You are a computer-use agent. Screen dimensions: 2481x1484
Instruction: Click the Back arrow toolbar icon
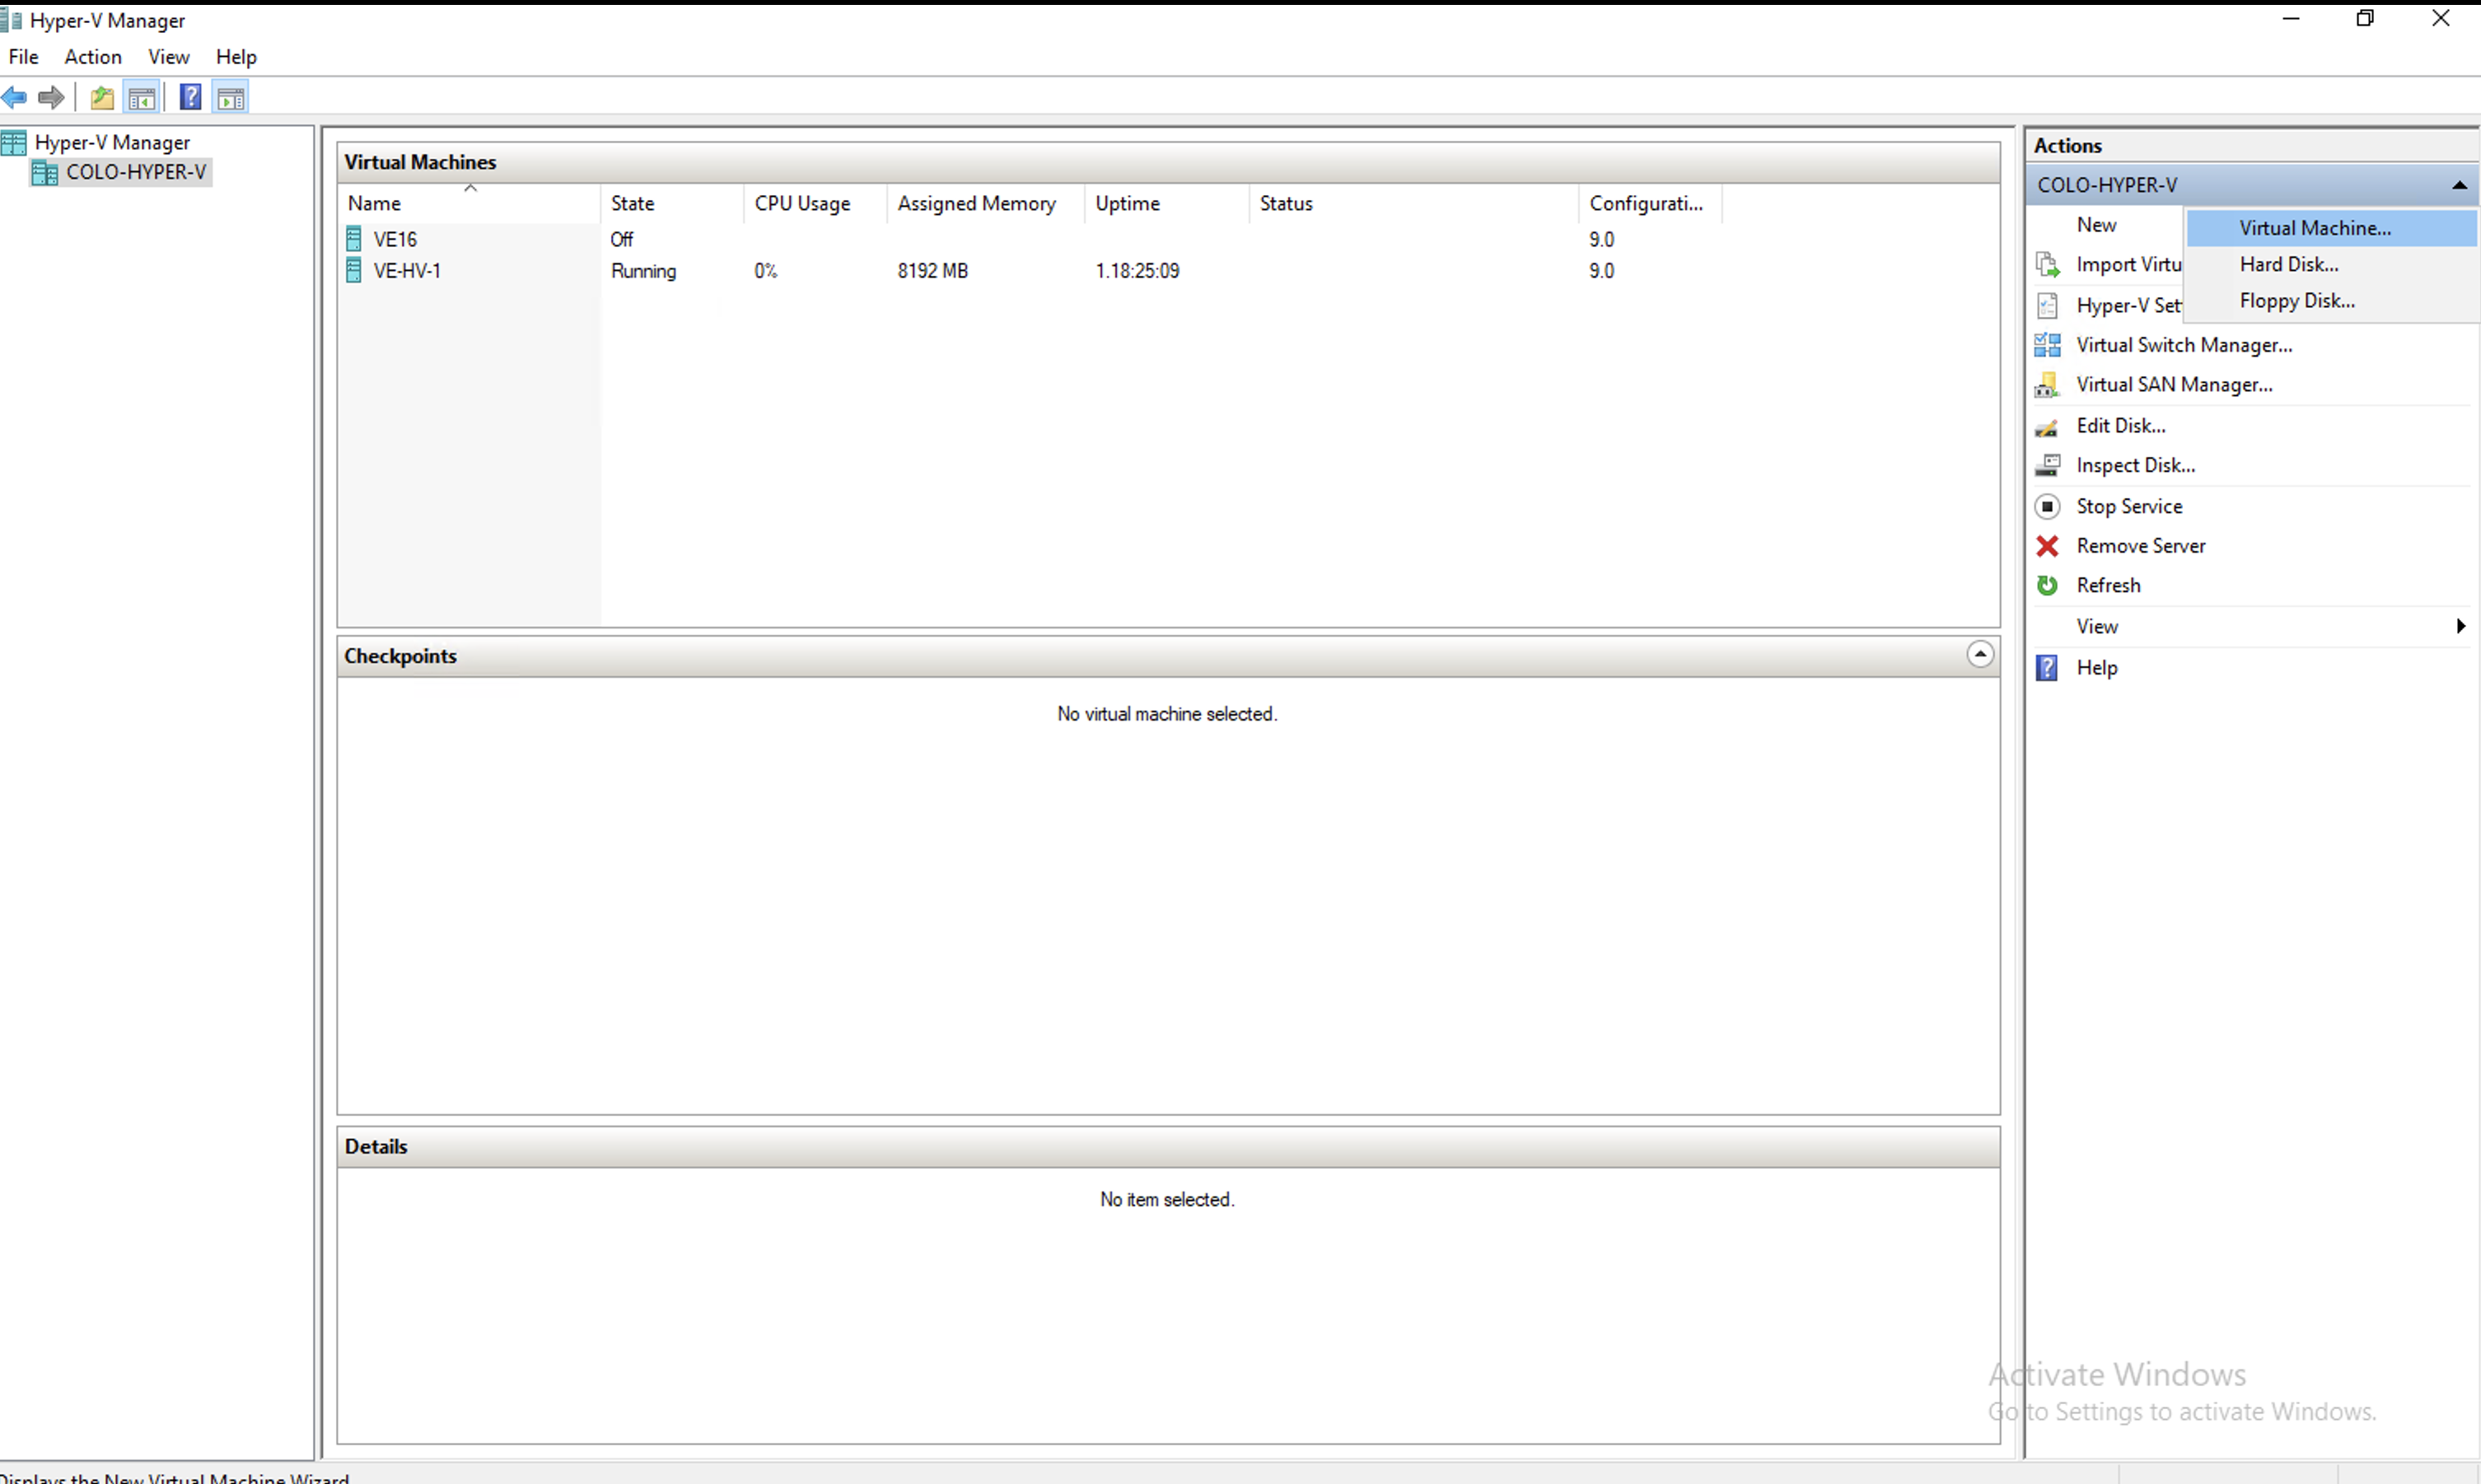click(x=15, y=98)
